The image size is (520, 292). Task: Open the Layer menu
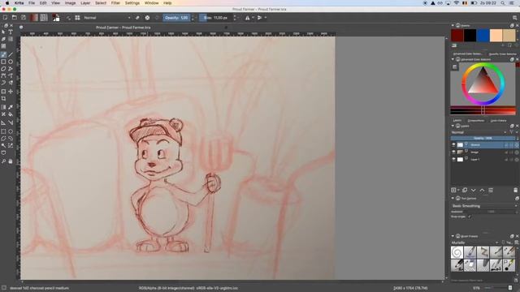[85, 3]
